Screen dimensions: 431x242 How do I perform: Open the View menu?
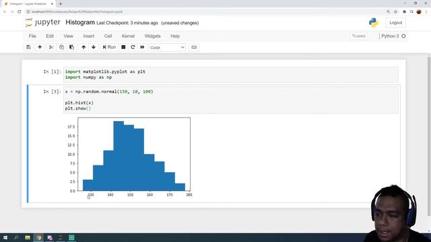click(x=69, y=36)
